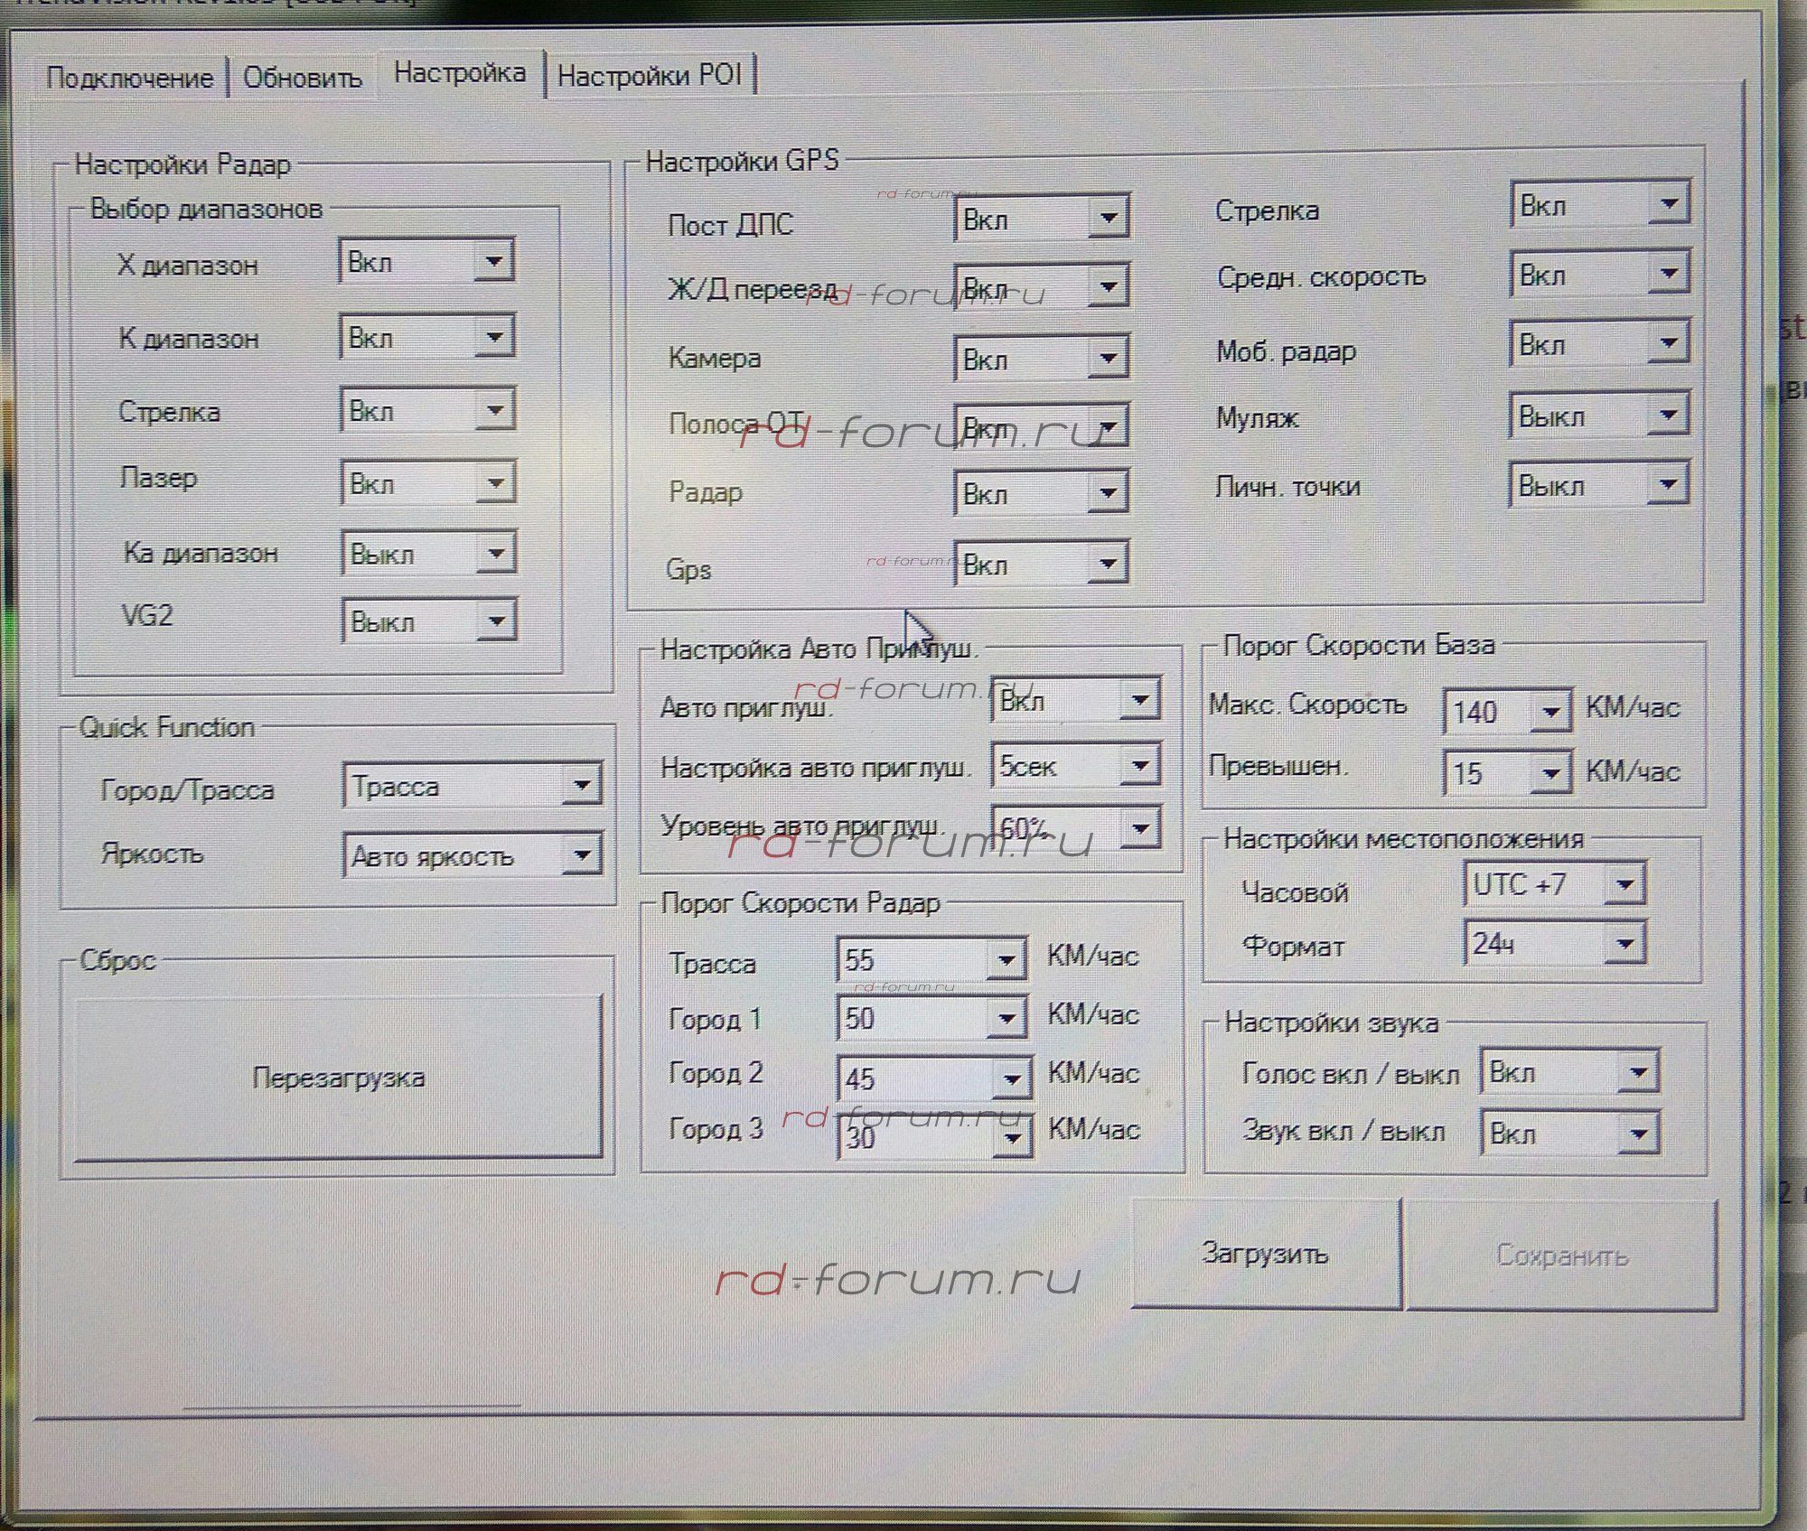Viewport: 1807px width, 1531px height.
Task: Open the Настройки POI tab
Action: pos(650,76)
